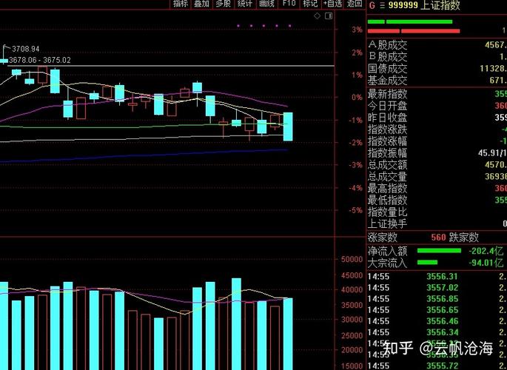The width and height of the screenshot is (507, 370).
Task: Click the 标记 mark toolbar button
Action: tap(310, 4)
